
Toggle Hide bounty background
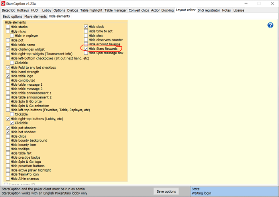(8, 140)
